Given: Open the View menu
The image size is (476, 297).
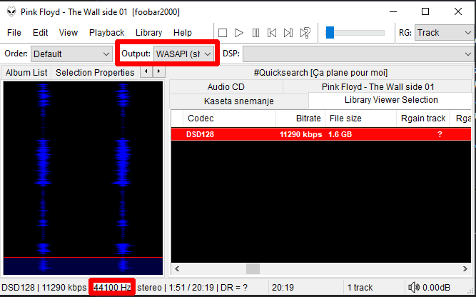Looking at the screenshot, I should click(69, 33).
